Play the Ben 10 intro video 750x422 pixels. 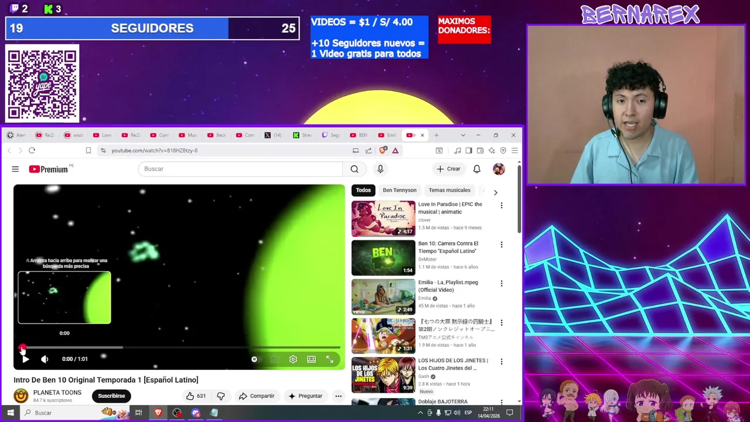25,359
